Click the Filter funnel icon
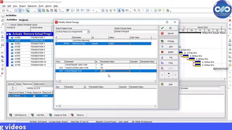This screenshot has height=130, width=232. 82,10
